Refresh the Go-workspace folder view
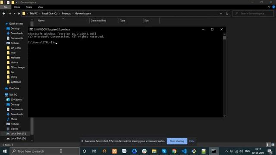The width and height of the screenshot is (276, 155). tap(227, 13)
